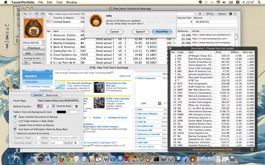This screenshot has height=165, width=265.
Task: Open the Dashboard from the Dock
Action: [x=40, y=159]
